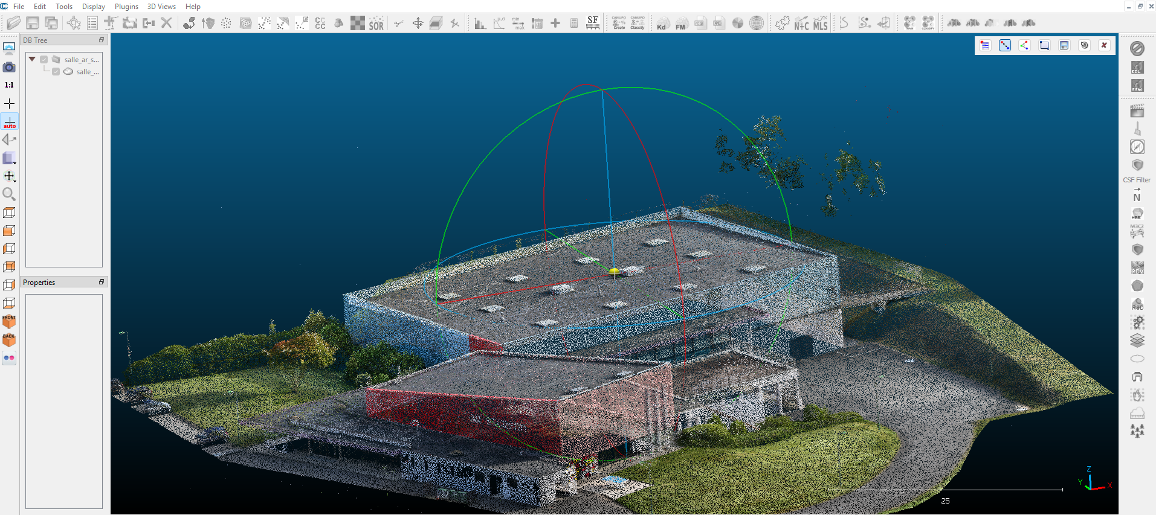
Task: Save the picking result floppy icon
Action: tap(1064, 45)
